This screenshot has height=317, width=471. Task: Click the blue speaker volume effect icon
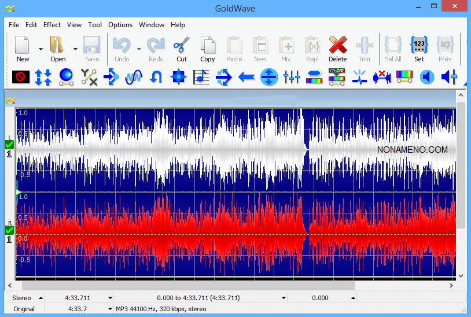pos(427,76)
